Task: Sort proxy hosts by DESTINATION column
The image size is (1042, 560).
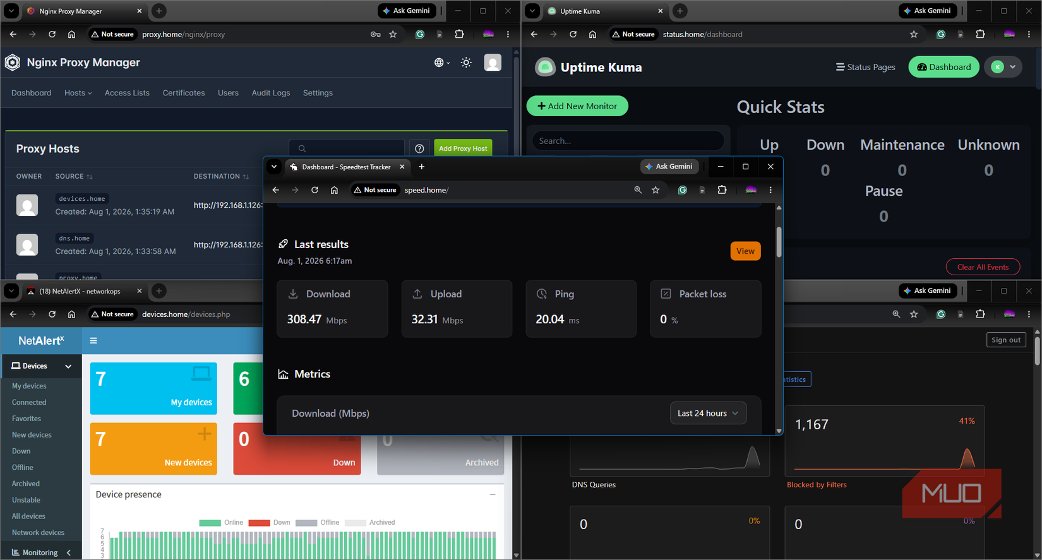Action: [x=221, y=176]
